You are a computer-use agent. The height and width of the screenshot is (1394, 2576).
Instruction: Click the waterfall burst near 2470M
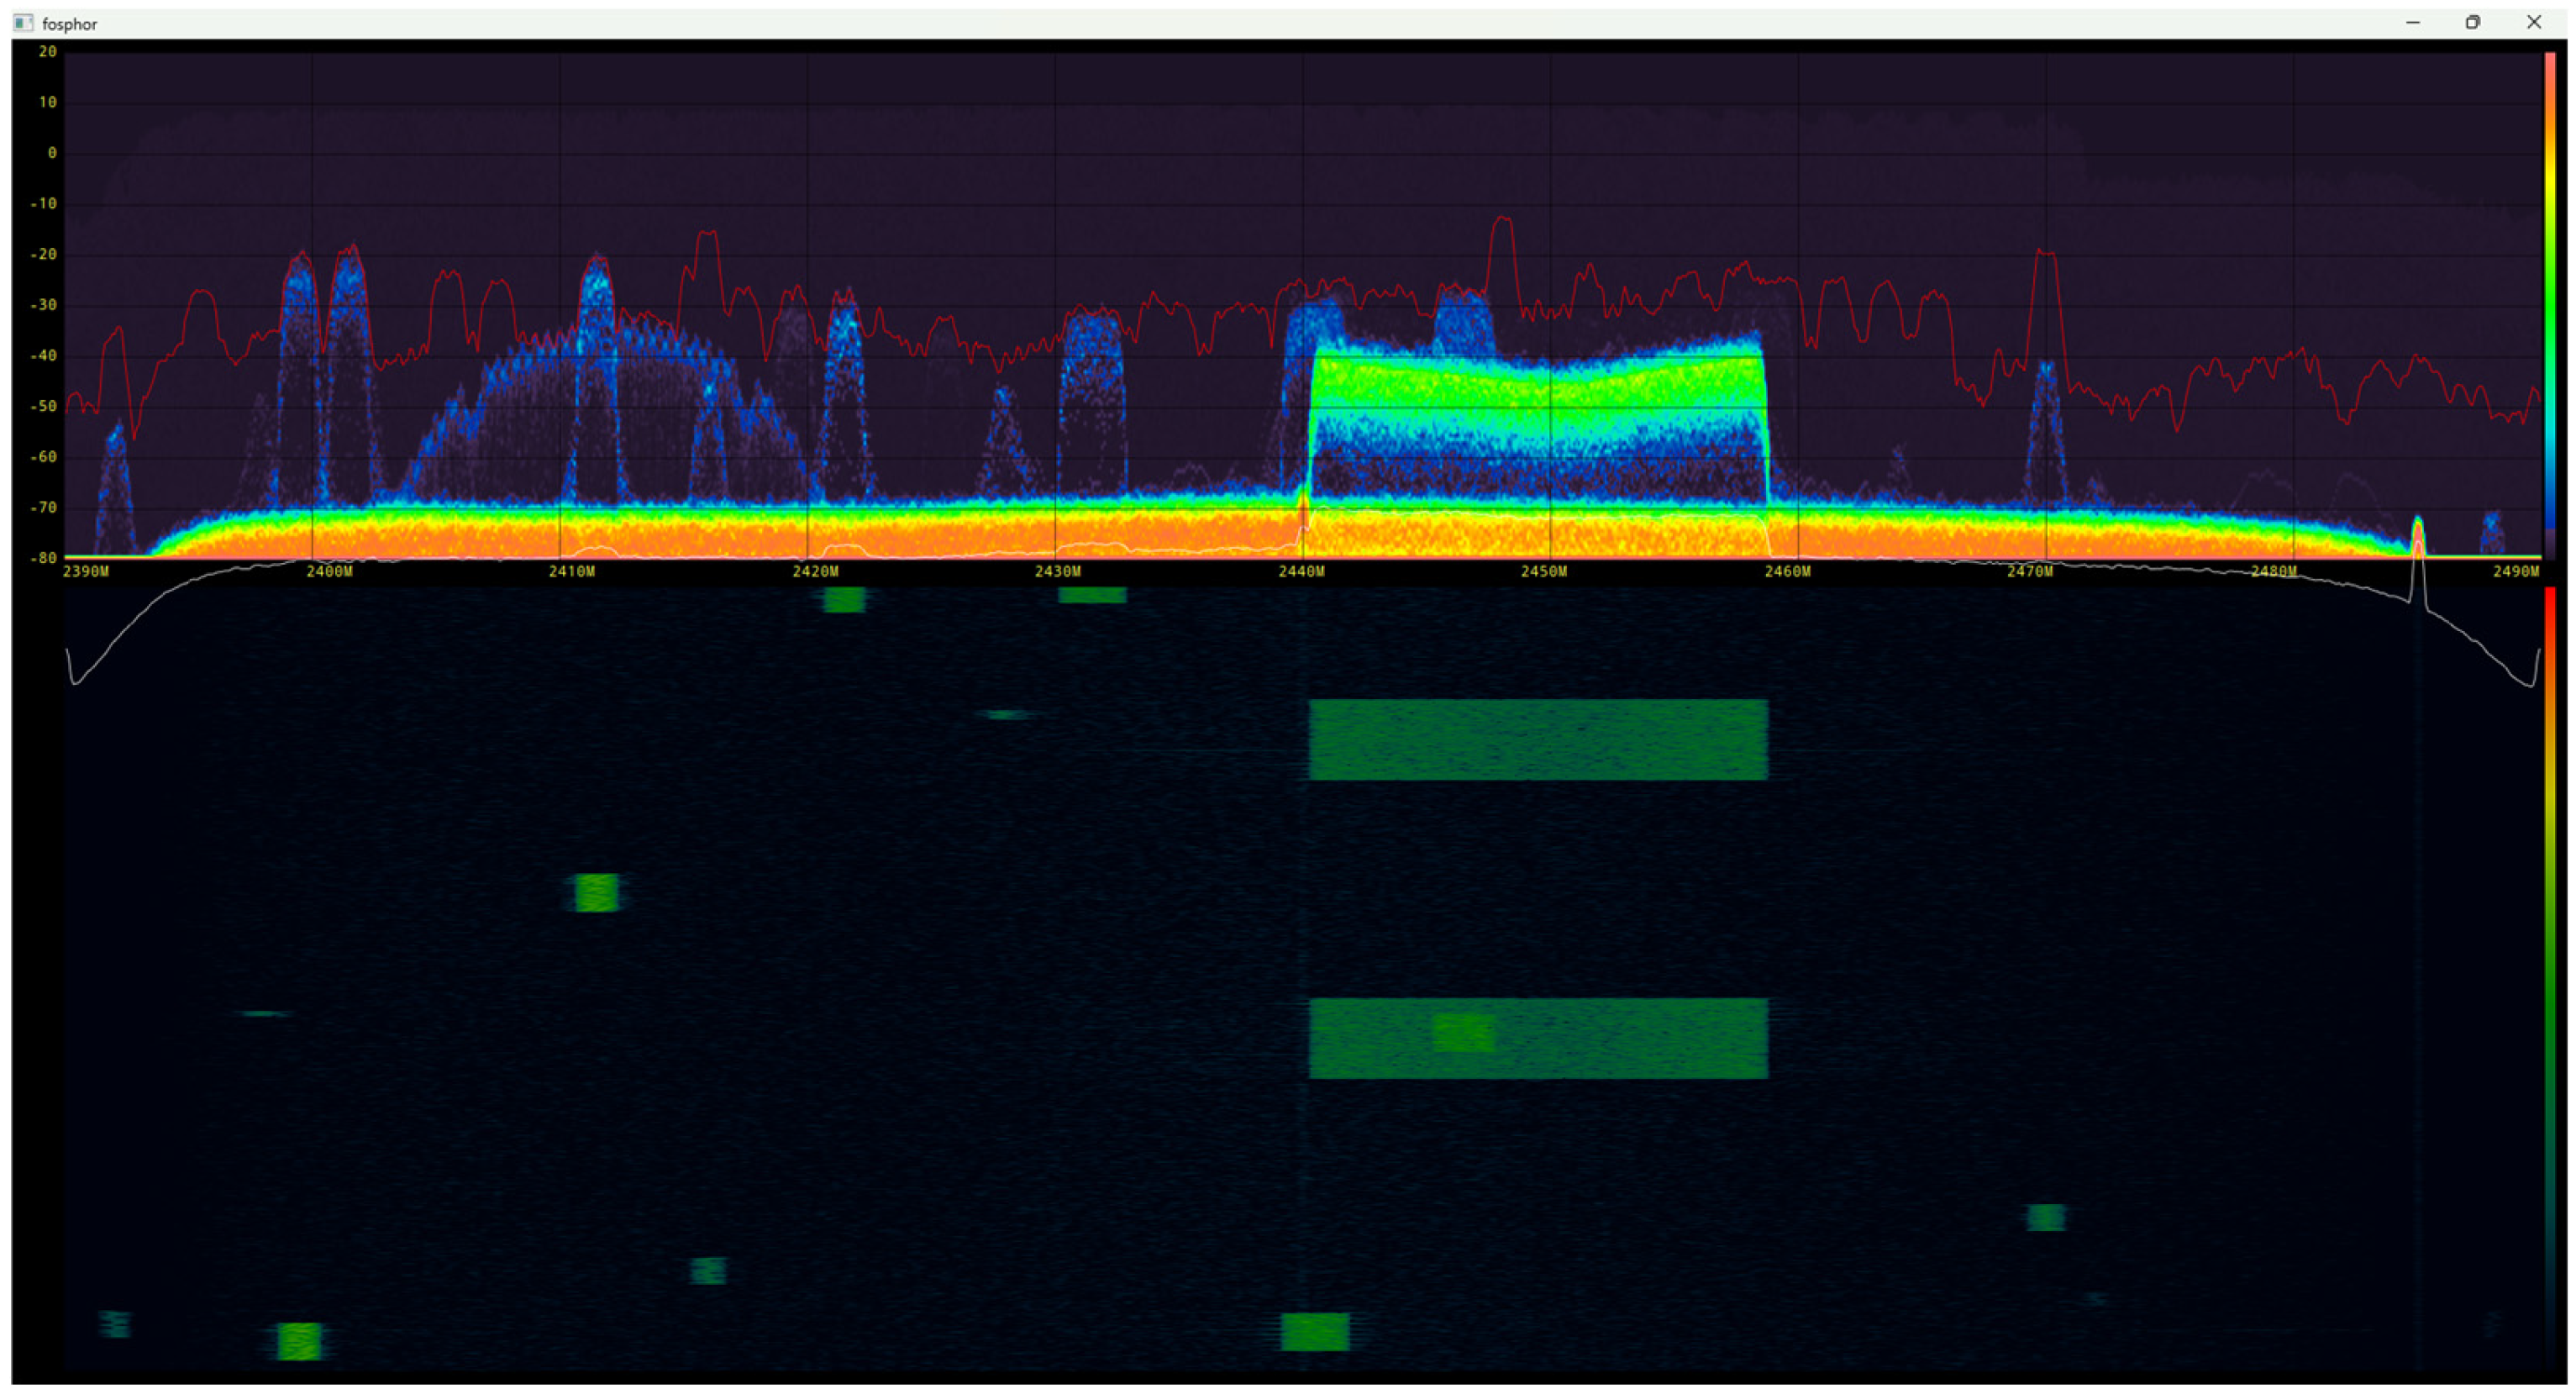pyautogui.click(x=2046, y=1217)
